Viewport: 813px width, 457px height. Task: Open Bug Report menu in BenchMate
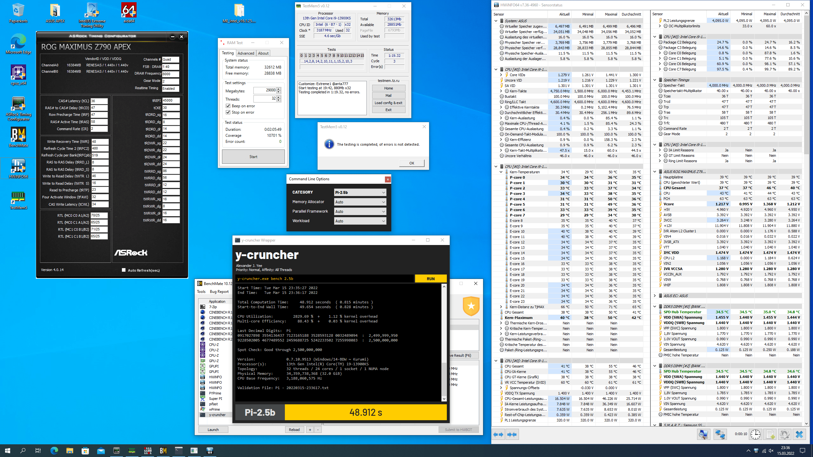point(219,292)
